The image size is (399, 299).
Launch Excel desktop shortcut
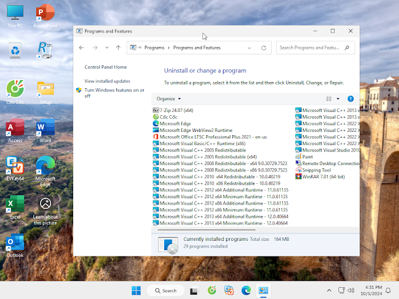pos(15,207)
